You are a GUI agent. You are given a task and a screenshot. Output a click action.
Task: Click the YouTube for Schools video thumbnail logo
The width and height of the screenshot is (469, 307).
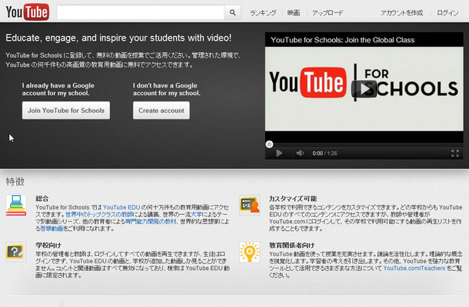pyautogui.click(x=364, y=82)
